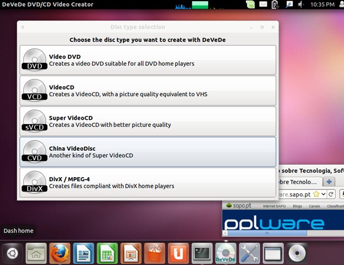Screen dimensions: 344x265
Task: Launch LibreOffice Impress from the dock
Action: coord(131,253)
